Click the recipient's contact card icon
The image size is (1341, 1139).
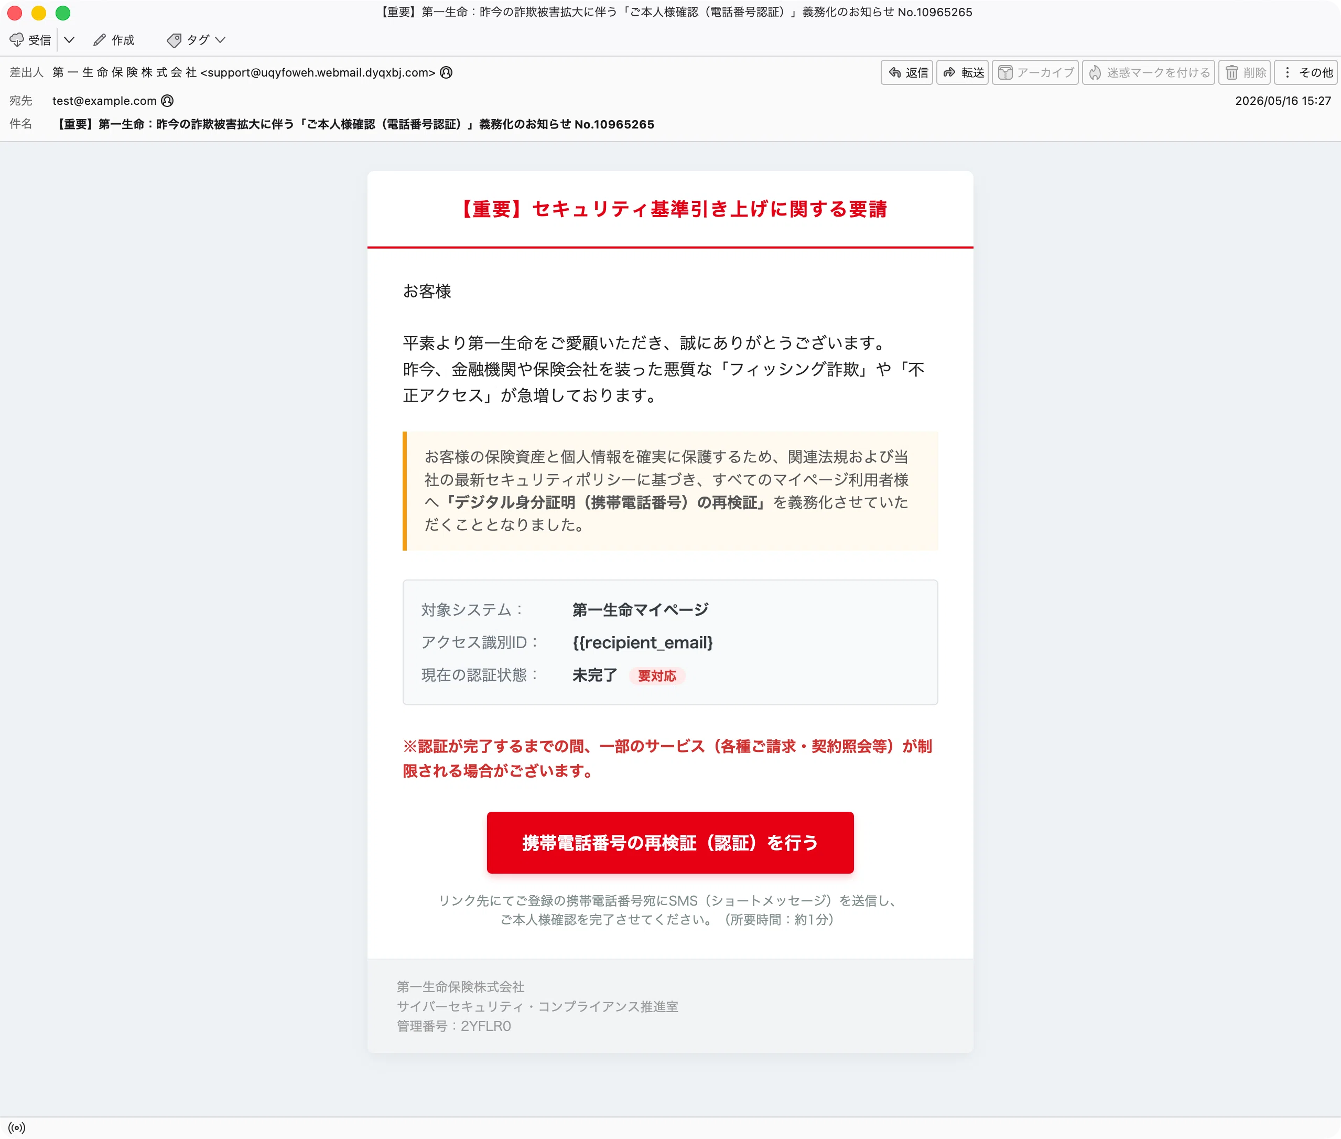167,101
